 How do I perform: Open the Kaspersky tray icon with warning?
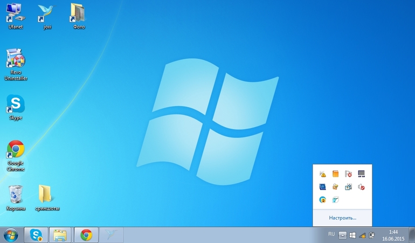[x=322, y=174]
